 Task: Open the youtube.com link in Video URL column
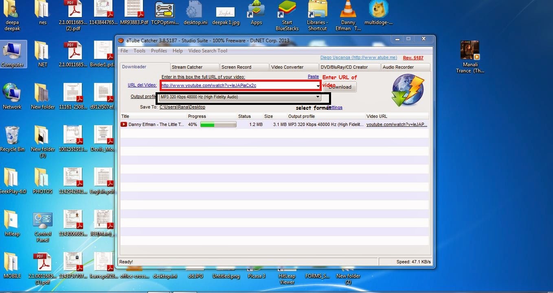tap(397, 124)
